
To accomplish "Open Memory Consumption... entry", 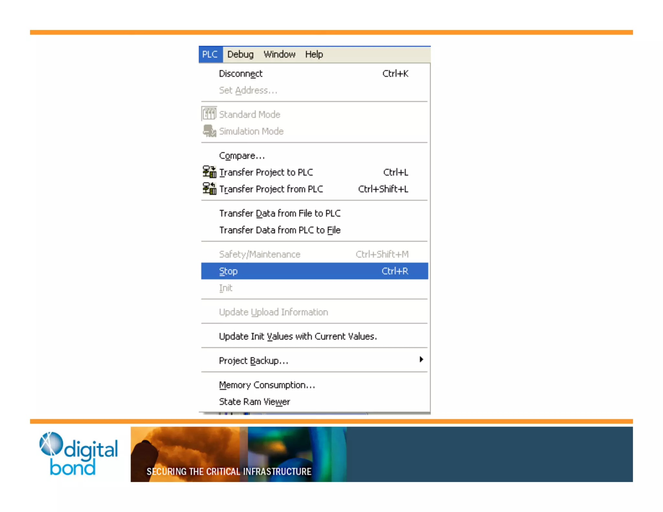I will tap(267, 385).
